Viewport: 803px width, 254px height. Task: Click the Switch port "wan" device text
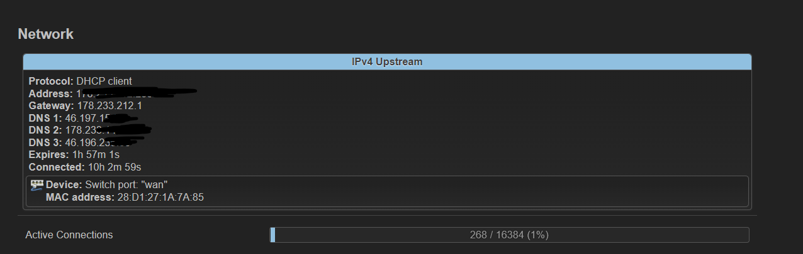(x=126, y=185)
